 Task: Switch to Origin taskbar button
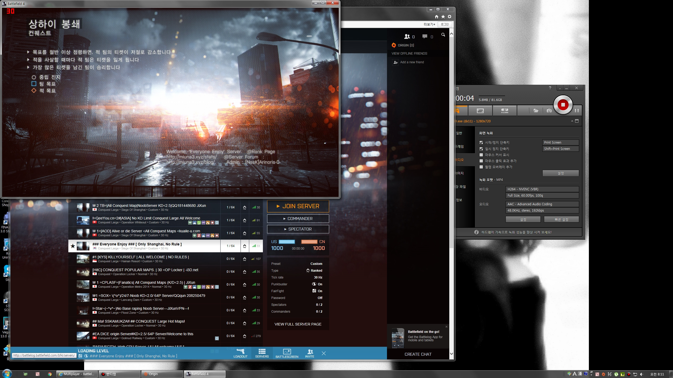(x=162, y=374)
